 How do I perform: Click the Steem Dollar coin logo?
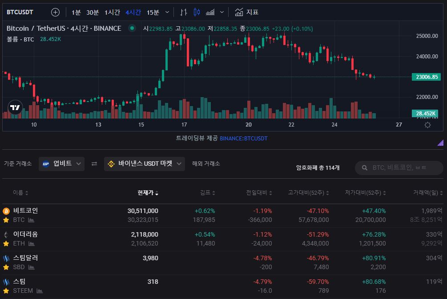point(6,258)
